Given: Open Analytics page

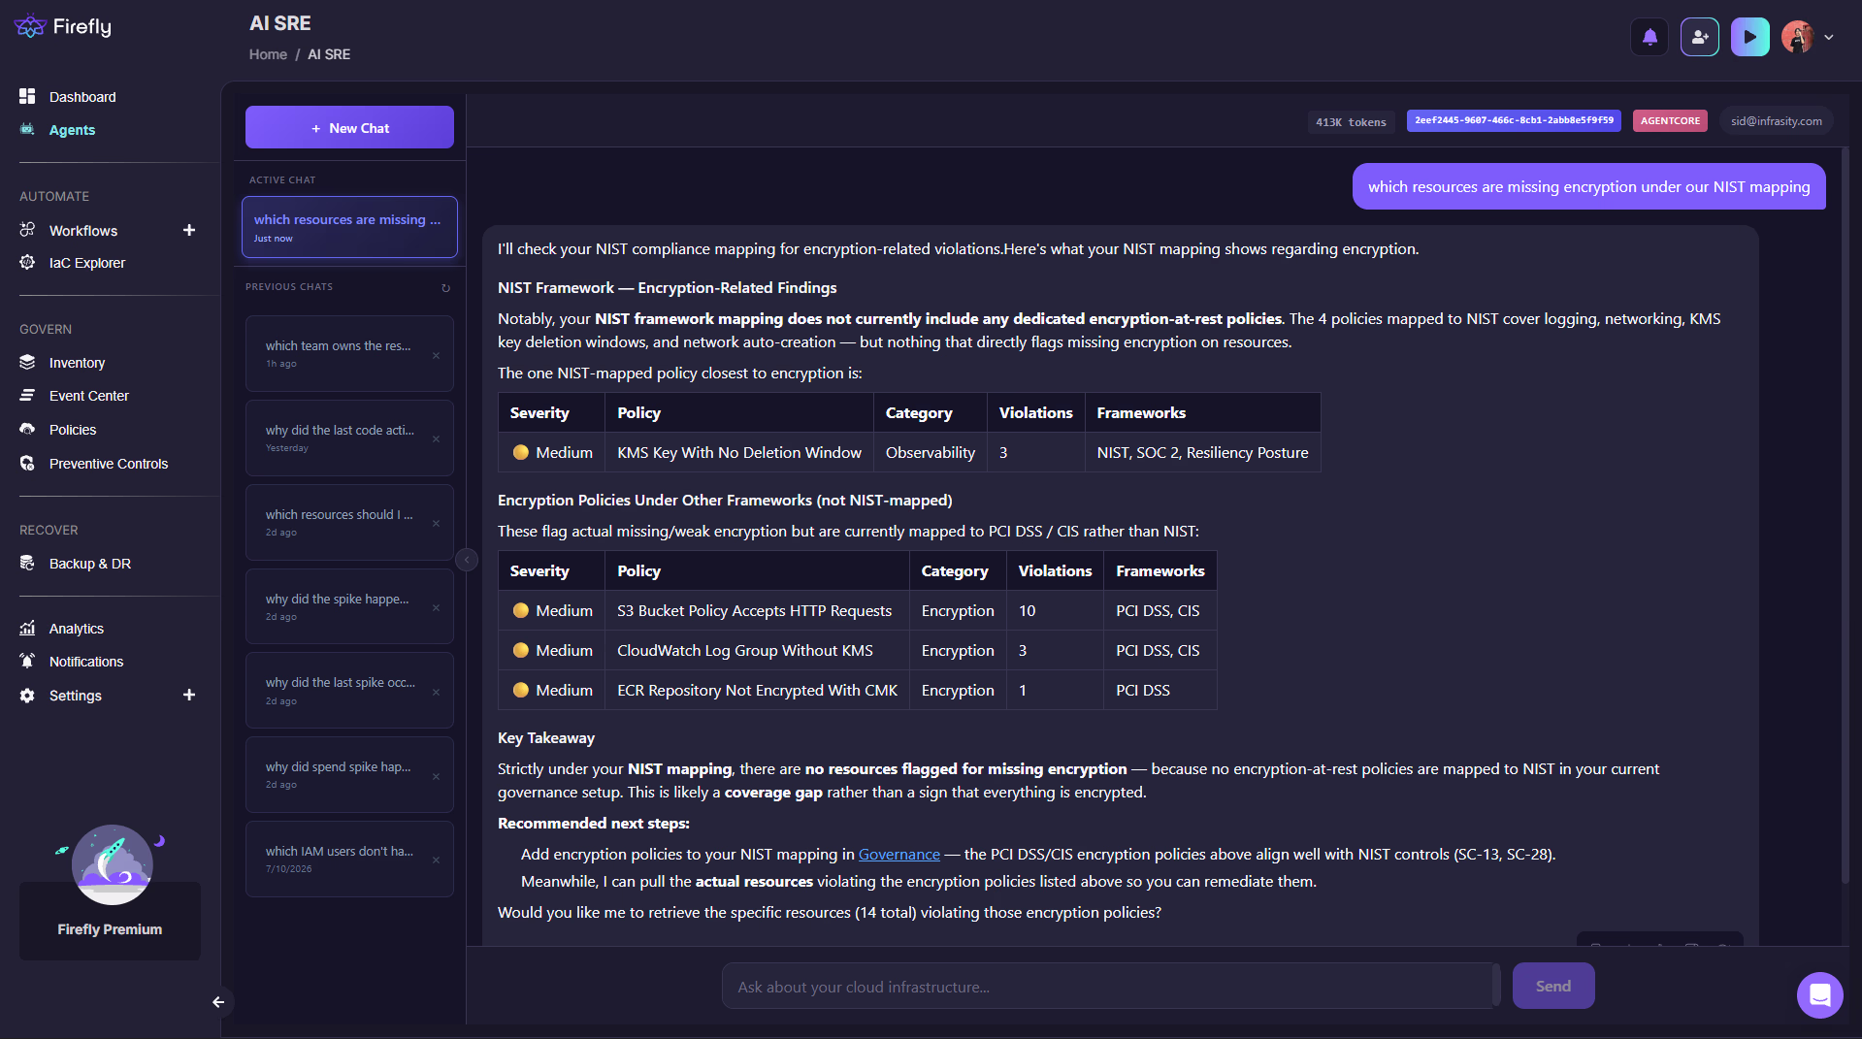Looking at the screenshot, I should tap(76, 629).
